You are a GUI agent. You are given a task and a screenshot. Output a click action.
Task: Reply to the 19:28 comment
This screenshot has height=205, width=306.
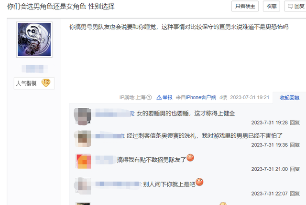[295, 123]
